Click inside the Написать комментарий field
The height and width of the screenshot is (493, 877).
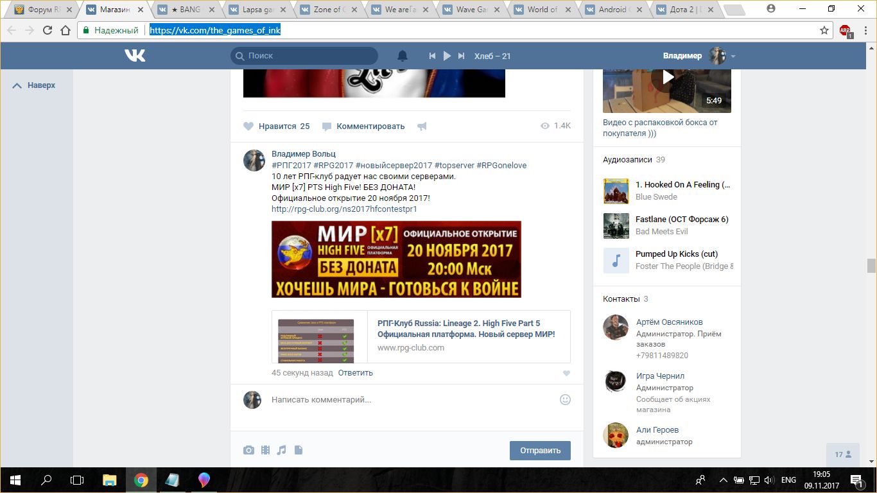click(x=411, y=400)
